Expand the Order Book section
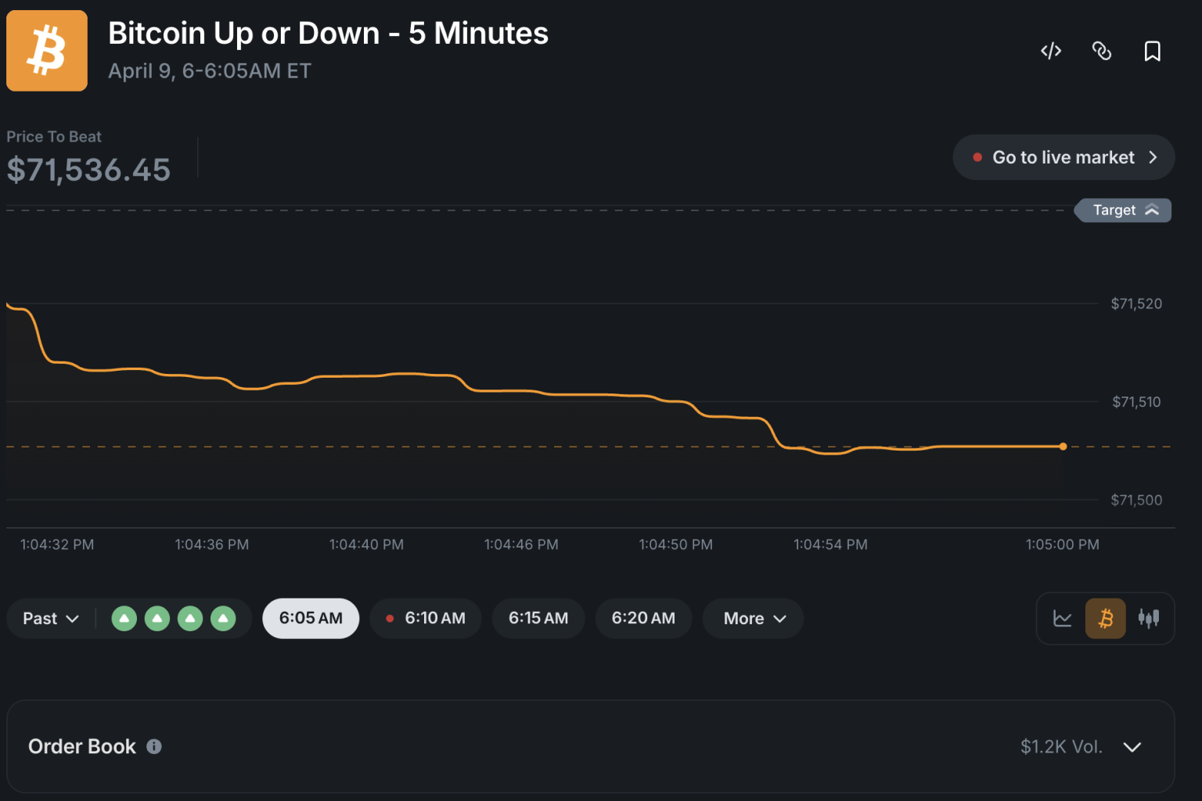The height and width of the screenshot is (801, 1202). coord(1132,746)
